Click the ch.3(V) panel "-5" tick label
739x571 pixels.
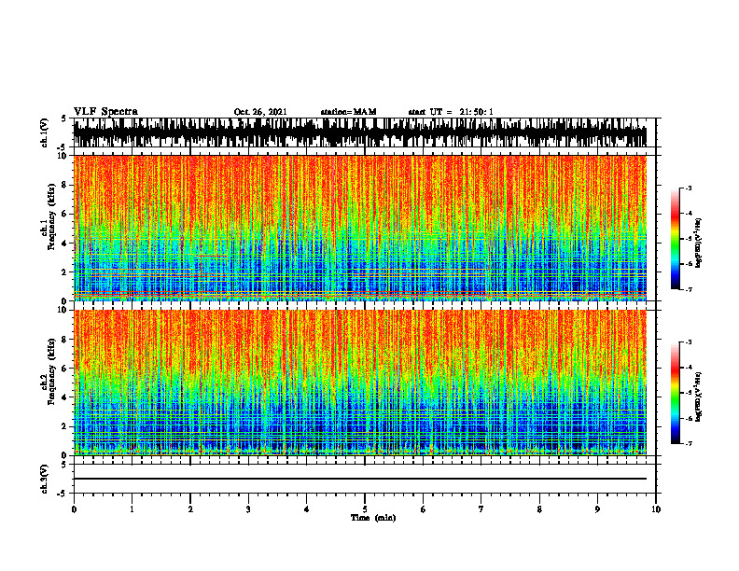(63, 494)
